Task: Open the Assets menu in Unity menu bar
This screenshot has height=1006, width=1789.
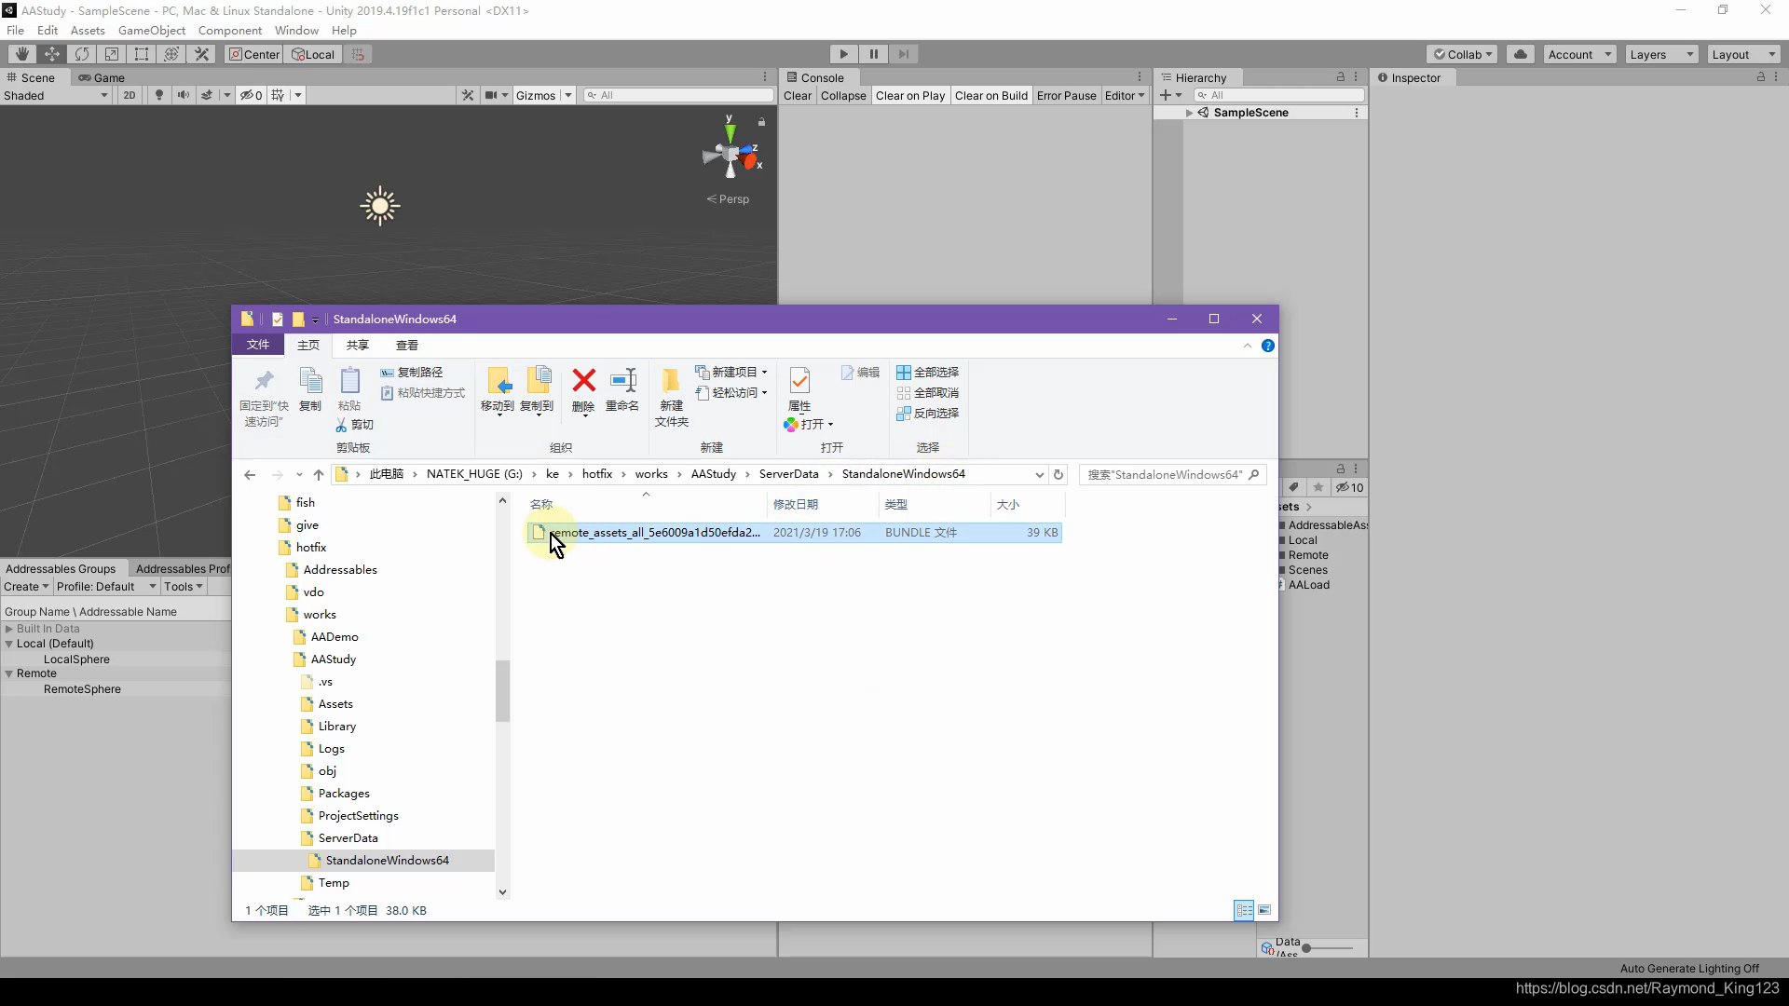Action: pos(88,30)
